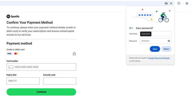Choose Never for saving this password

(x=166, y=49)
